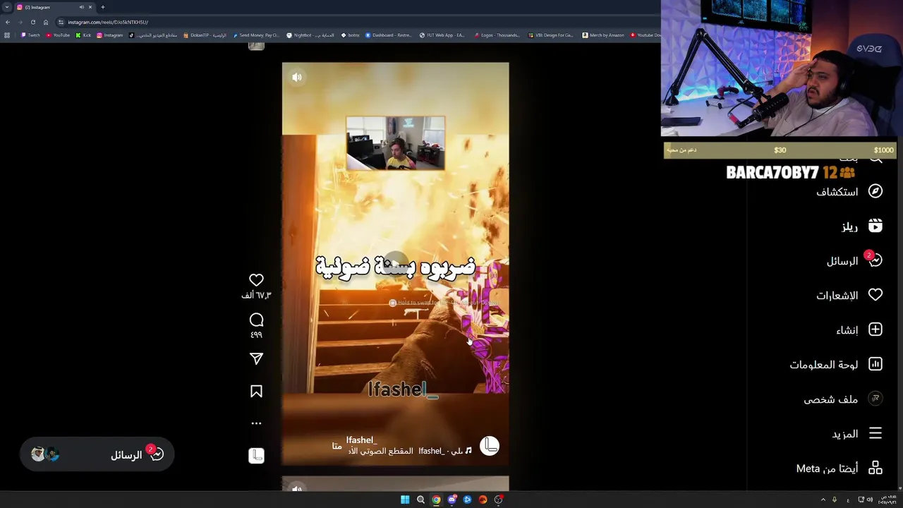903x508 pixels.
Task: Open lfashel_ profile avatar on reel
Action: 489,446
